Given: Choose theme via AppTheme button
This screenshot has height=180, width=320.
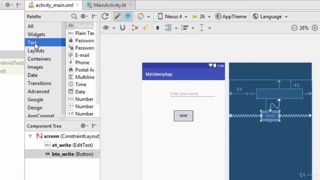Looking at the screenshot, I should [231, 16].
